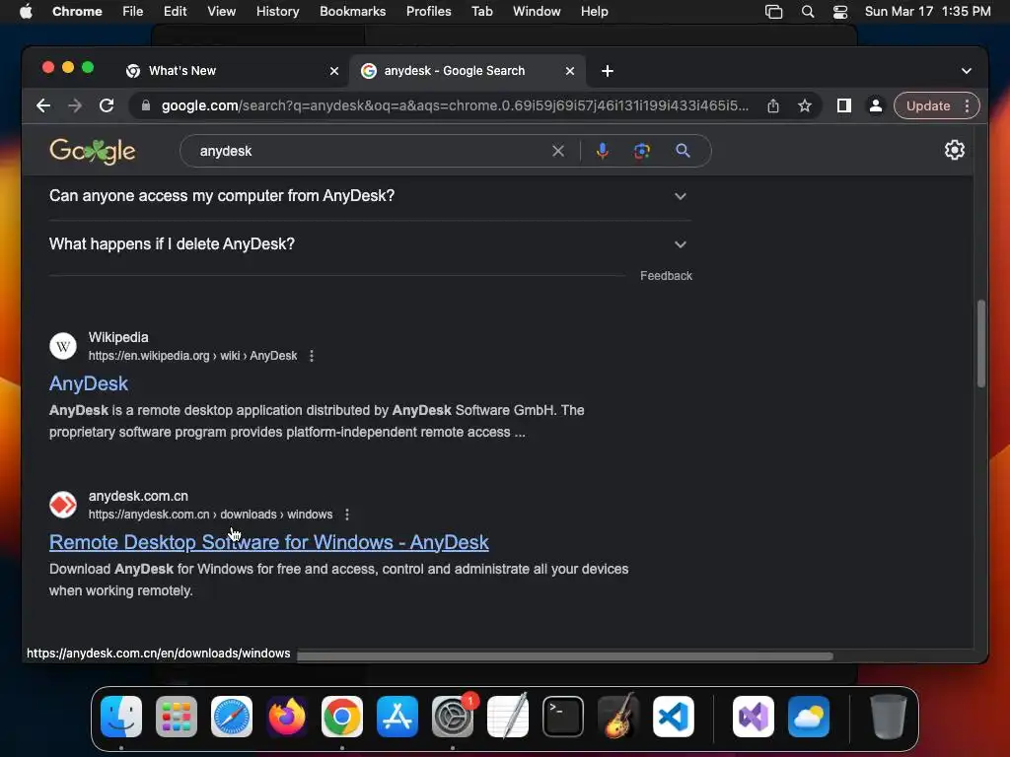Click the anydesk.com.cn favicon
This screenshot has height=757, width=1010.
[63, 505]
